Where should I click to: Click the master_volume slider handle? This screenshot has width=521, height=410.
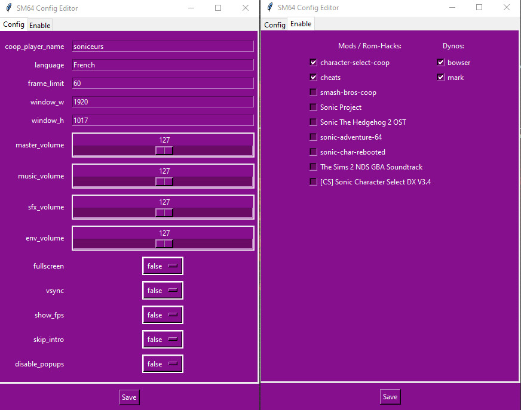(x=164, y=150)
